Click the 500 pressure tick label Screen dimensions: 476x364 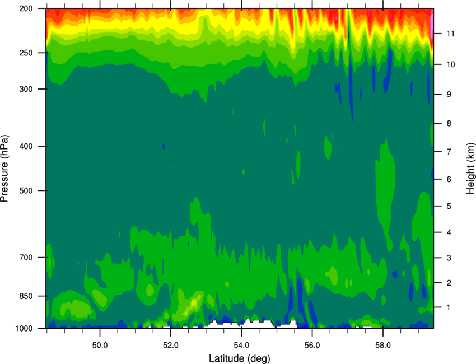[26, 190]
